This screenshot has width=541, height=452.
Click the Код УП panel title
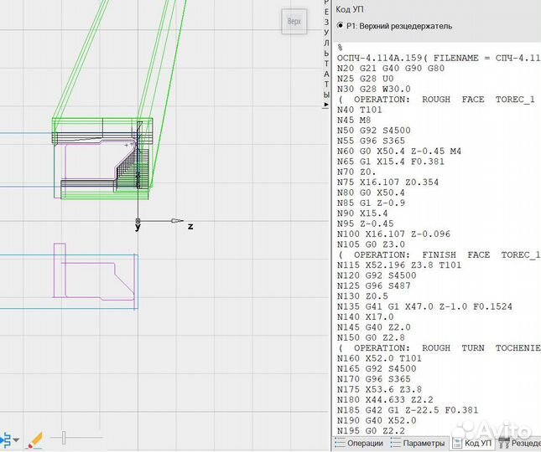(350, 9)
